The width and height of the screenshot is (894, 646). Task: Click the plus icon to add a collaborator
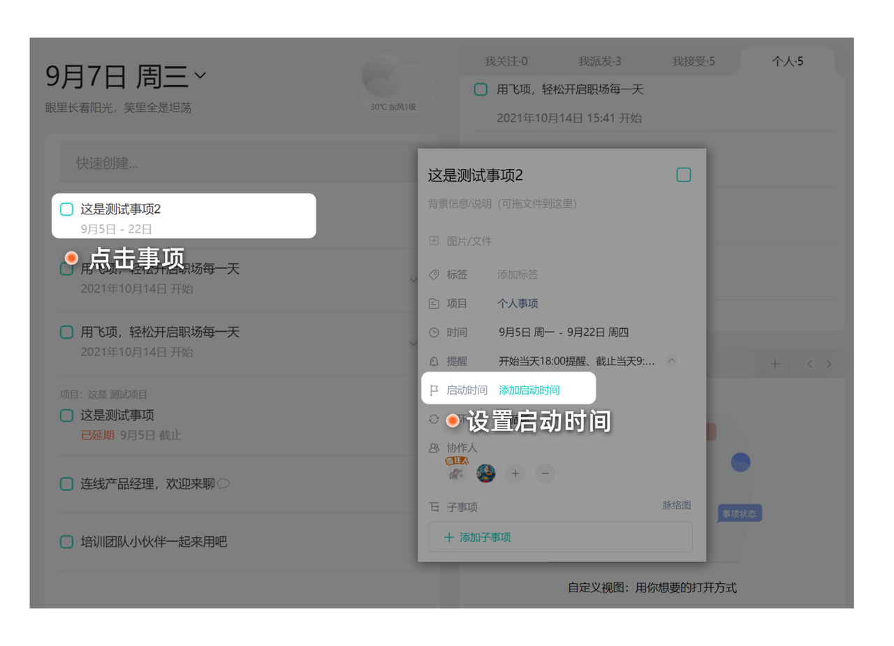click(515, 474)
